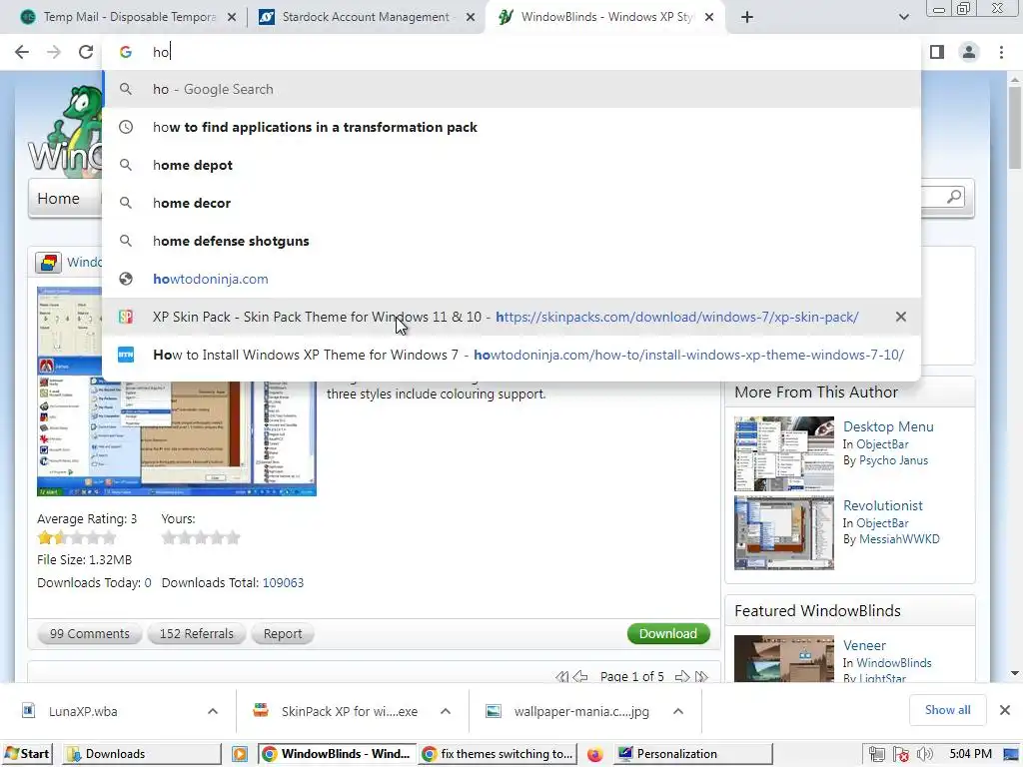Viewport: 1023px width, 767px height.
Task: Open the Desktop Menu link
Action: [x=888, y=427]
